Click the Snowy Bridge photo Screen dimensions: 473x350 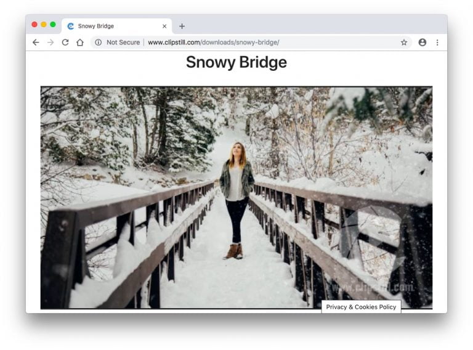236,198
